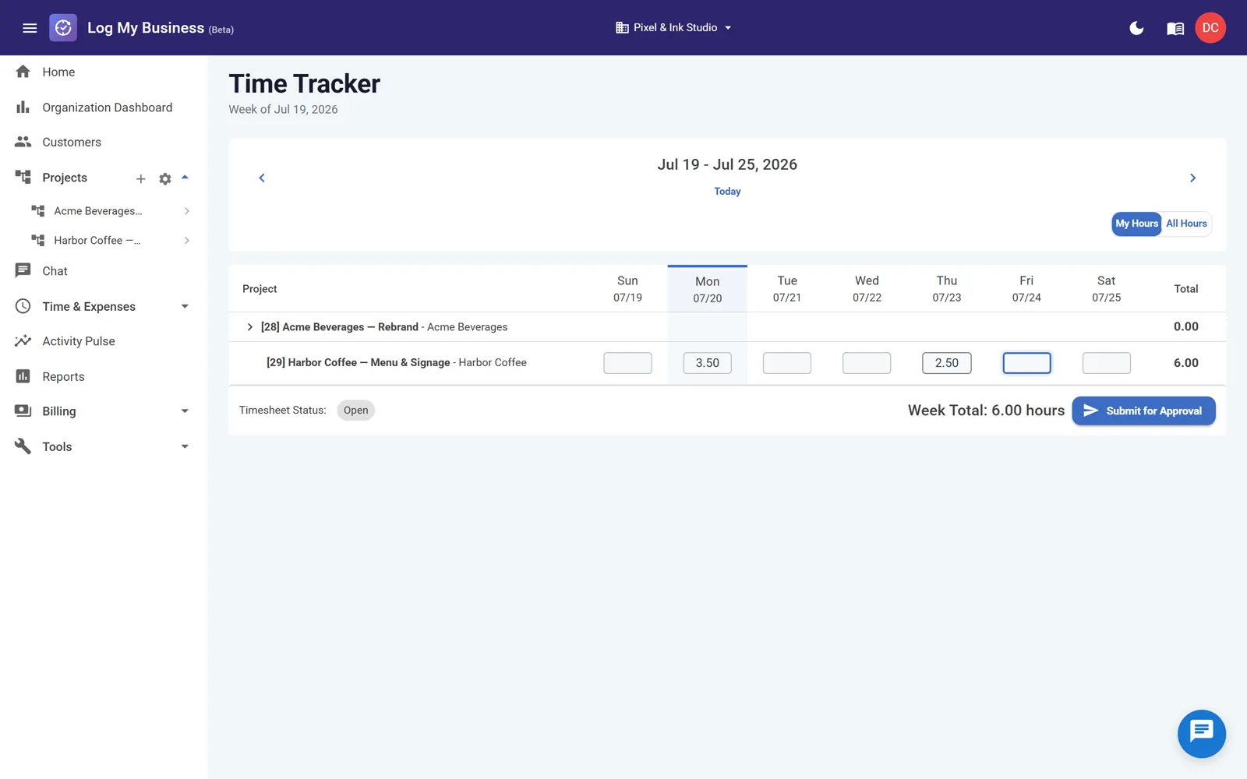Switch to All Hours view

click(x=1186, y=224)
